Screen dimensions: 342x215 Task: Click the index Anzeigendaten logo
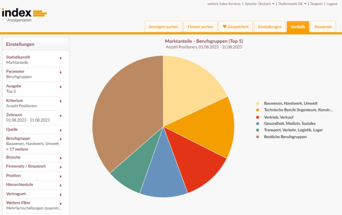[24, 14]
